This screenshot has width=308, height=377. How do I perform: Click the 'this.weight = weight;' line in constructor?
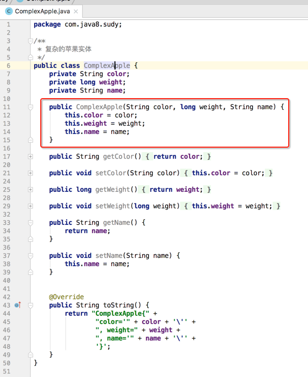(x=105, y=123)
